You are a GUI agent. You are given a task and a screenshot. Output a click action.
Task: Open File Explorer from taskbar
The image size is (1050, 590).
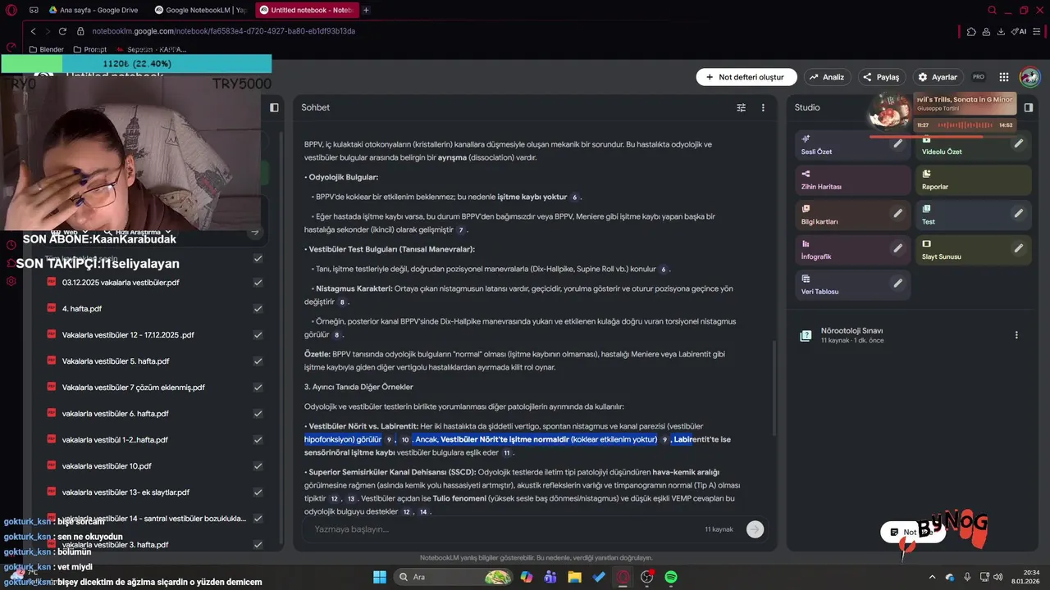coord(574,577)
